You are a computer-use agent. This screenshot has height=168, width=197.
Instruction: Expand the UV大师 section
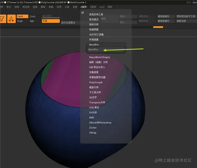(x=93, y=113)
